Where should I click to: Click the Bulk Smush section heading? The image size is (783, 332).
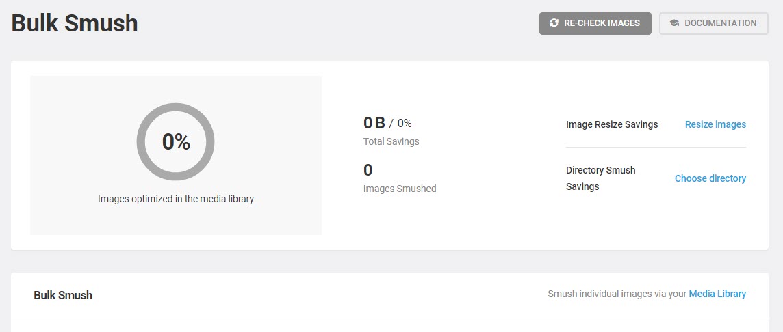(x=63, y=295)
